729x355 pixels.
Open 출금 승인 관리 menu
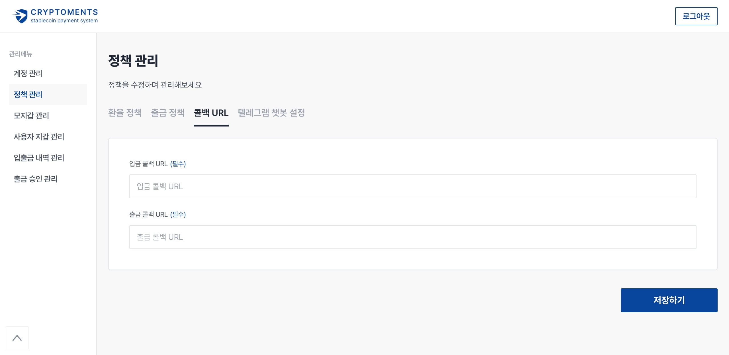pyautogui.click(x=36, y=179)
